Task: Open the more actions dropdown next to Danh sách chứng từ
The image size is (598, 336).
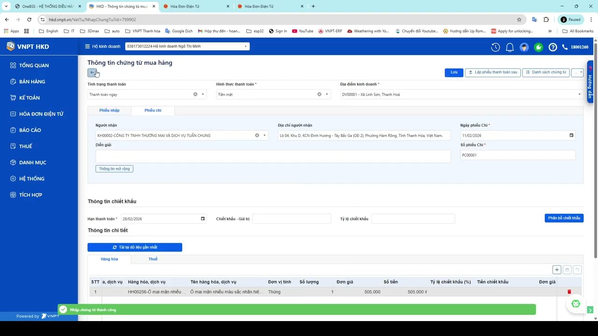Action: [x=578, y=72]
